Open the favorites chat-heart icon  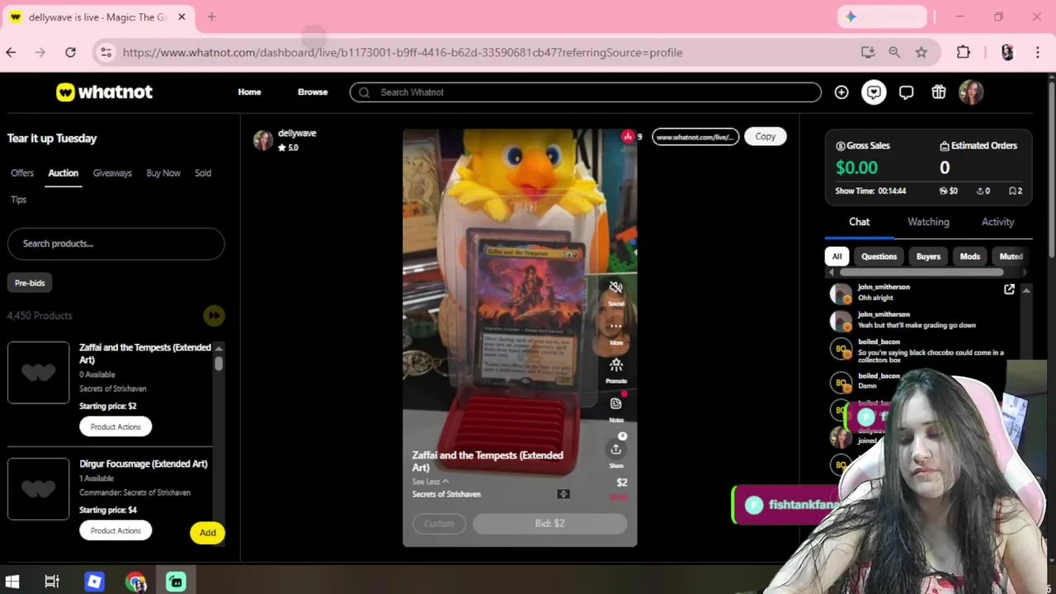[x=874, y=92]
